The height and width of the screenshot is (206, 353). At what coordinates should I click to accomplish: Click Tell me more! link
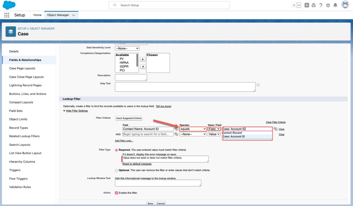pyautogui.click(x=163, y=106)
